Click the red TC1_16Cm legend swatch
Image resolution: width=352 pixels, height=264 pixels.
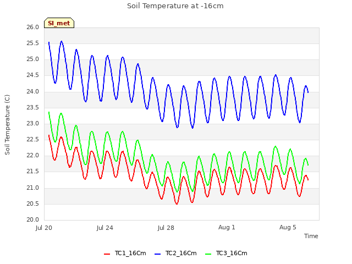pos(107,254)
